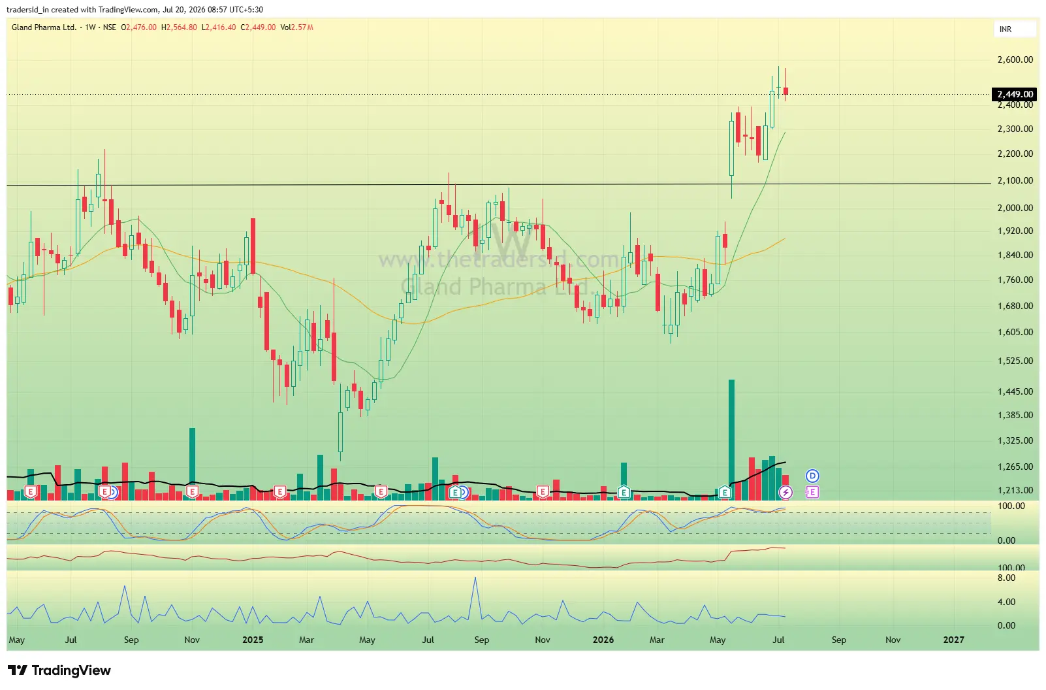1046x690 pixels.
Task: Click the 2,200.00 price axis label
Action: pyautogui.click(x=1015, y=154)
